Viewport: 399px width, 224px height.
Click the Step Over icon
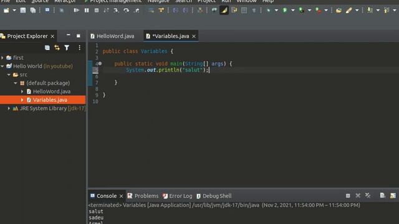[x=126, y=11]
